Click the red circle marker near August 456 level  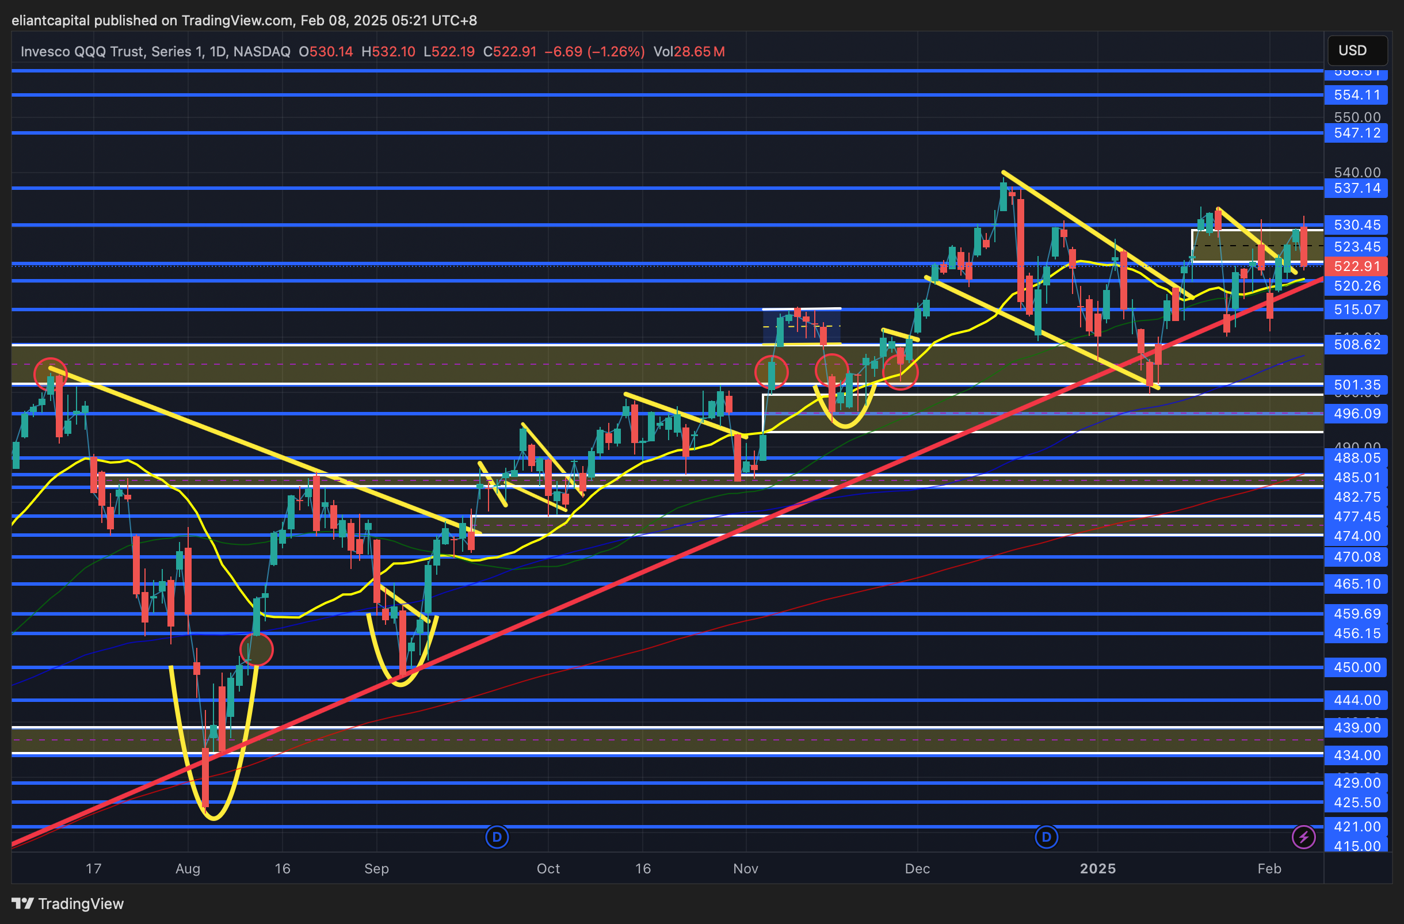[257, 650]
